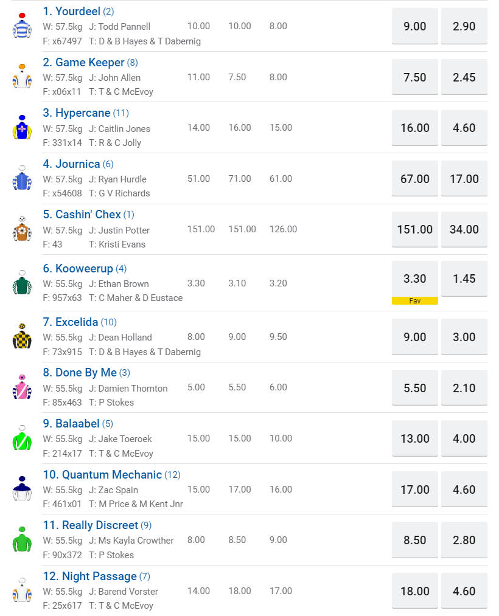Select Kooweerup win odds 3.30
This screenshot has height=616, width=499.
[x=415, y=279]
